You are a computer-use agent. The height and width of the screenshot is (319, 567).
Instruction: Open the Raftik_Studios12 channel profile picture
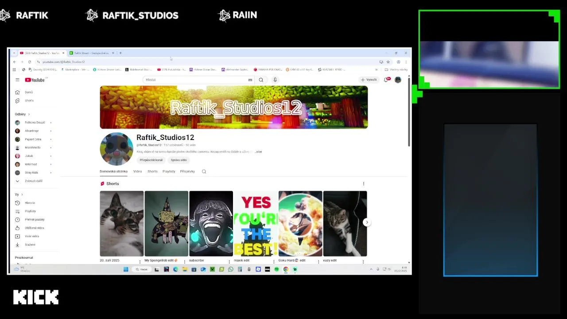click(x=117, y=149)
